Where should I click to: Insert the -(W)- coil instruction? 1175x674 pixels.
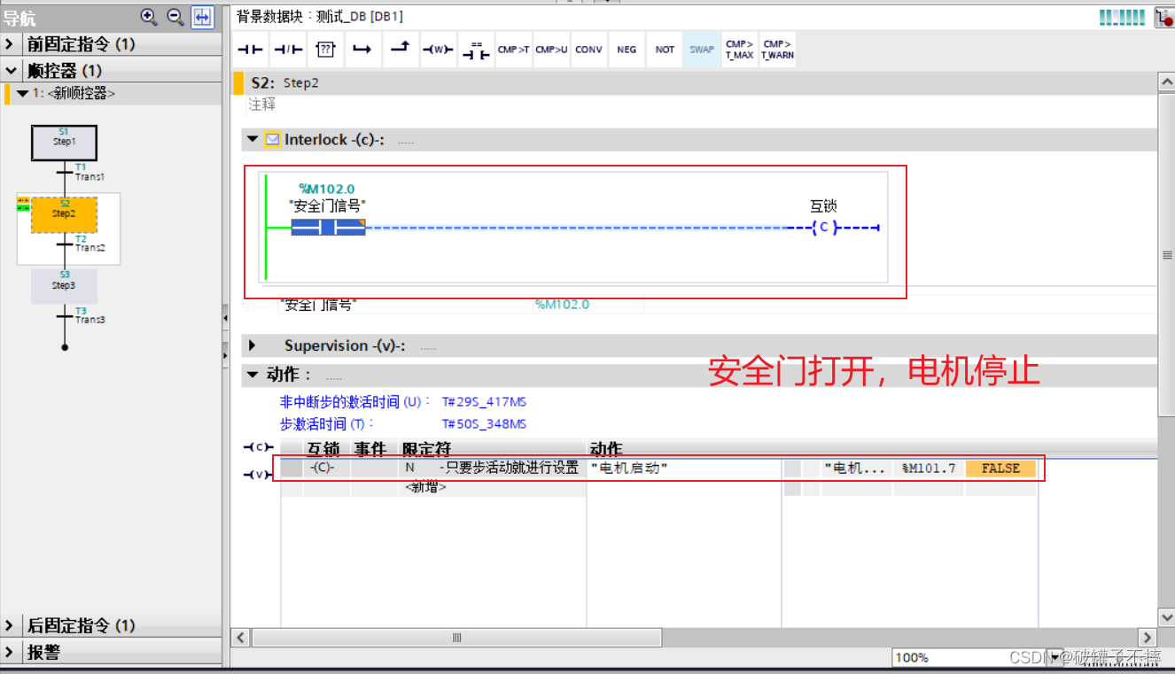pos(437,50)
